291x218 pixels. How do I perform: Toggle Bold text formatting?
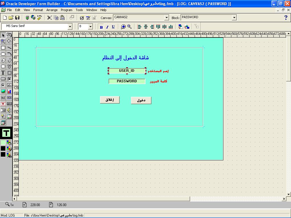101,27
